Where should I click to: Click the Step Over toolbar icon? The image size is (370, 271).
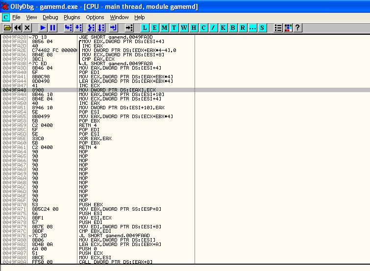(78, 28)
